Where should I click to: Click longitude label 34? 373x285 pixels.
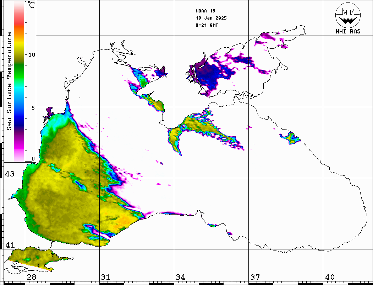pyautogui.click(x=180, y=277)
